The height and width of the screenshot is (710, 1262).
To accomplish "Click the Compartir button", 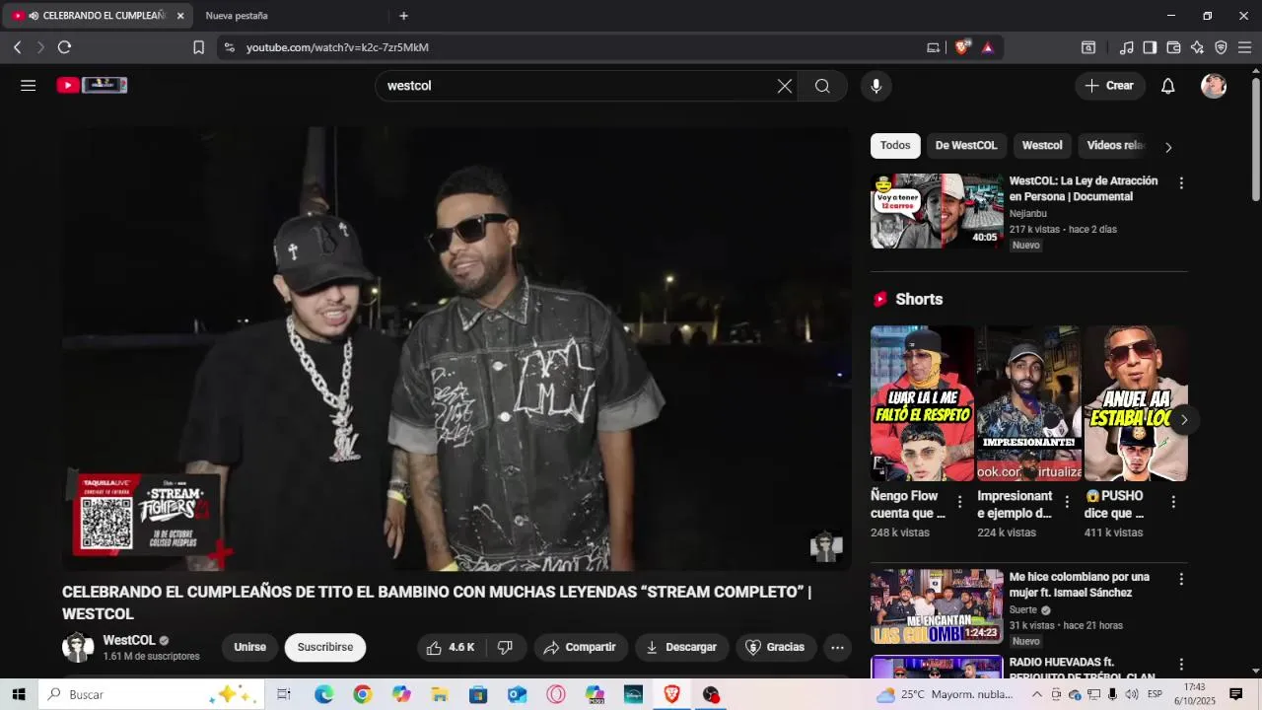I will pos(581,648).
